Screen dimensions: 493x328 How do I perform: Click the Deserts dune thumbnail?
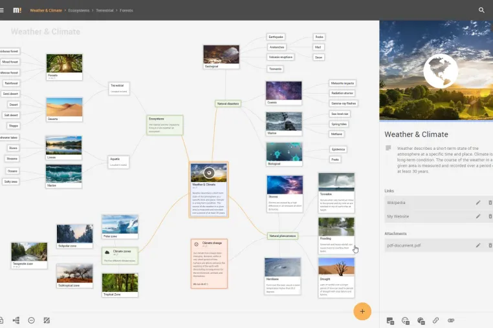click(65, 107)
